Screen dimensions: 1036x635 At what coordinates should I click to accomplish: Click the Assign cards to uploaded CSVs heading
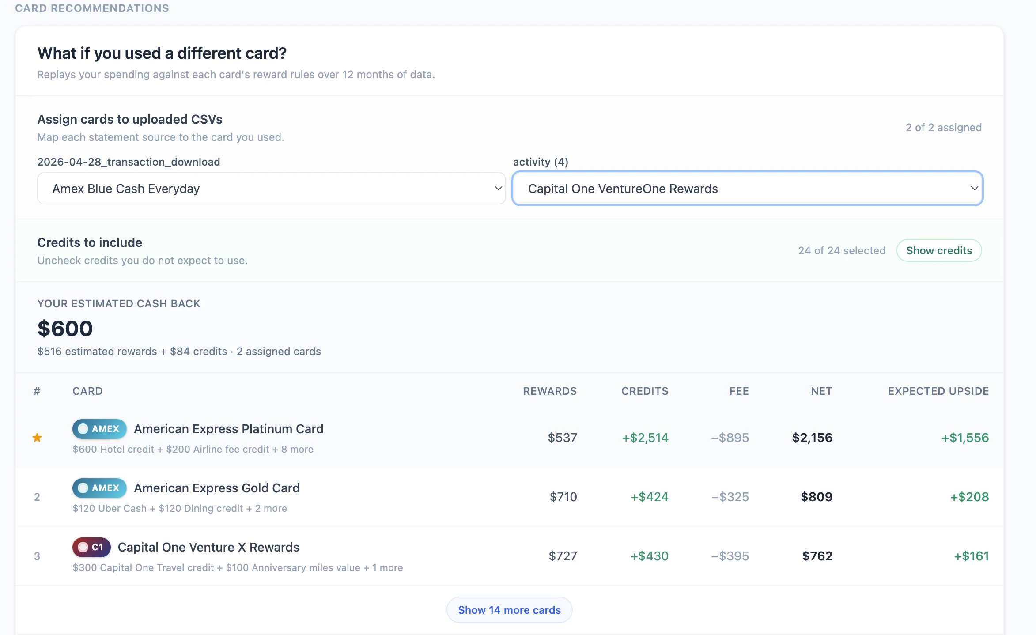pyautogui.click(x=130, y=119)
